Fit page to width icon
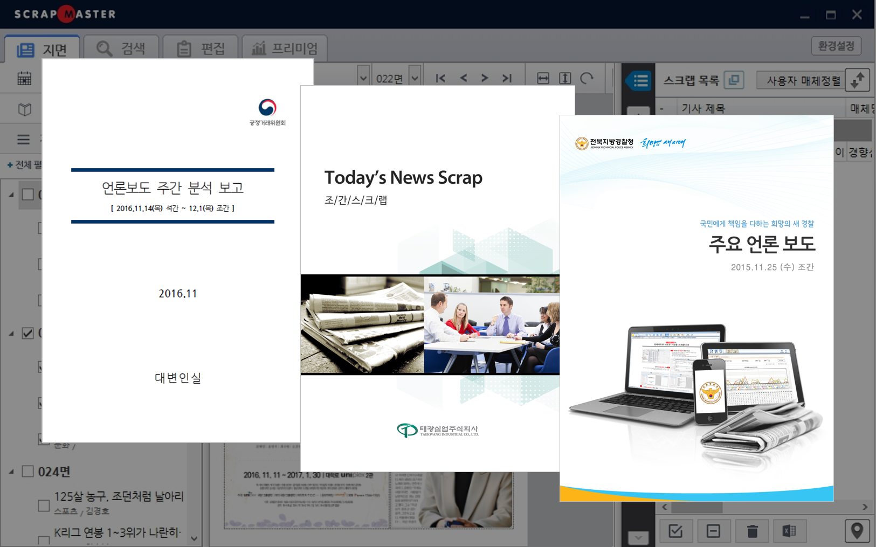Viewport: 876px width, 547px height. pos(543,78)
